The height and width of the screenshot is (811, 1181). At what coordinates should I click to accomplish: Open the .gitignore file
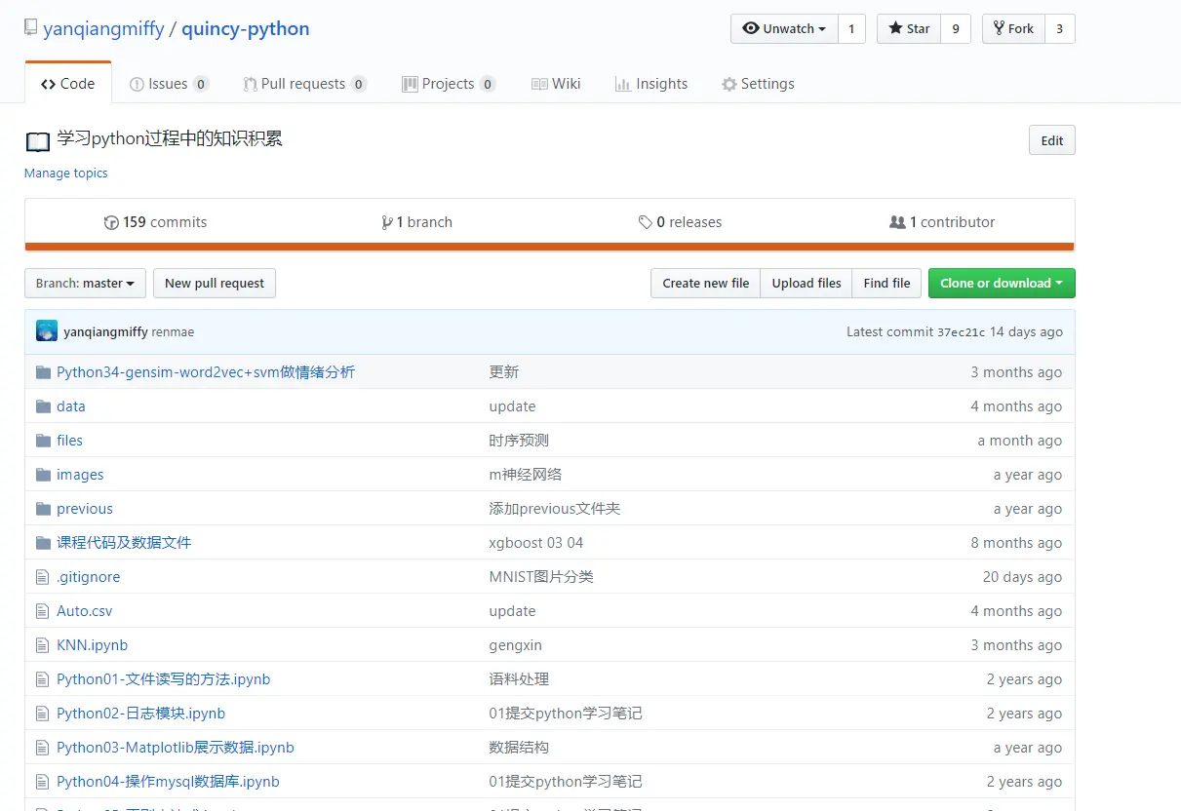(89, 577)
